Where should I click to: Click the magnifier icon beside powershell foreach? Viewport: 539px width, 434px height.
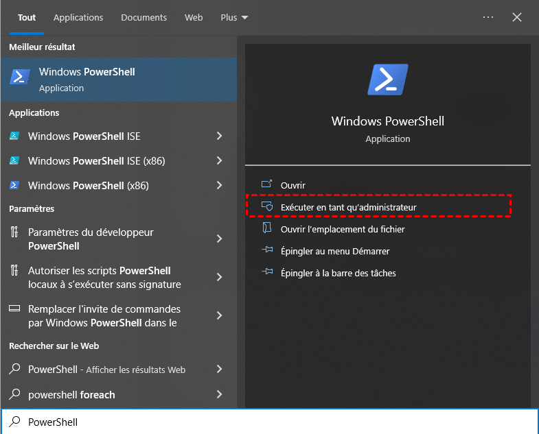pyautogui.click(x=14, y=395)
